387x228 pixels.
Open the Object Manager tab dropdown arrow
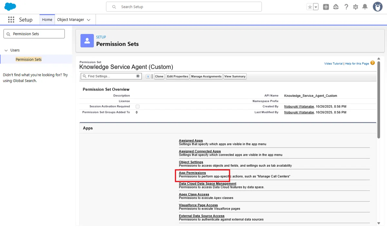pos(89,20)
